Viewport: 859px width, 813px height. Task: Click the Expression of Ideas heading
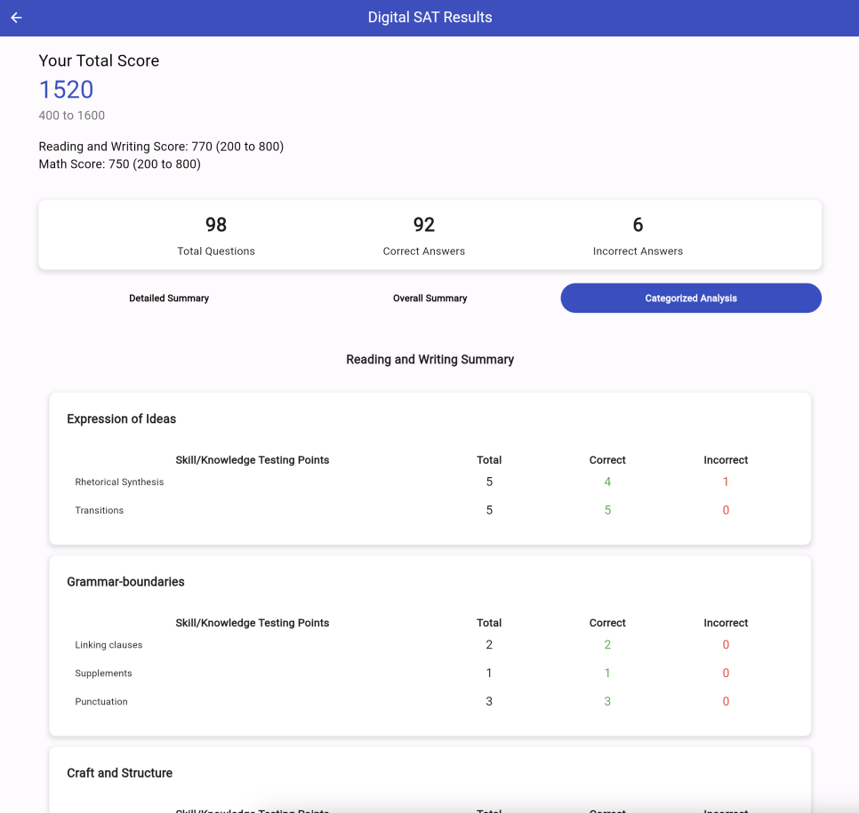[x=122, y=419]
